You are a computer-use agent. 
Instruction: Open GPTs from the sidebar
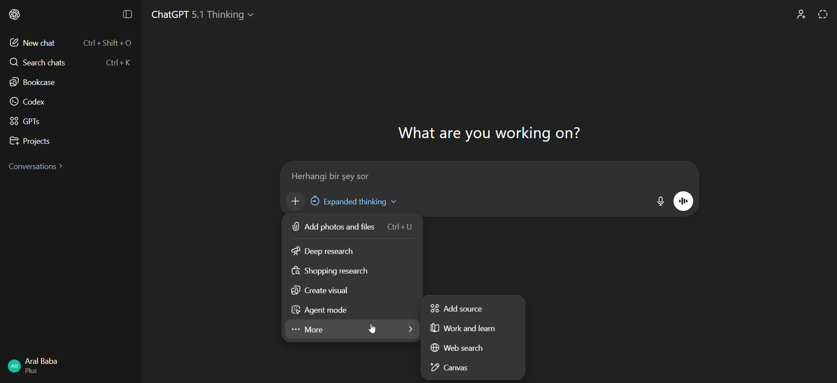pyautogui.click(x=31, y=122)
